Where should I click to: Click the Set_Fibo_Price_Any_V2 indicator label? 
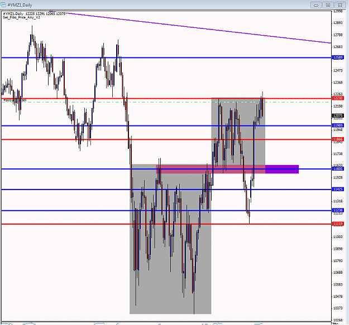coord(22,17)
